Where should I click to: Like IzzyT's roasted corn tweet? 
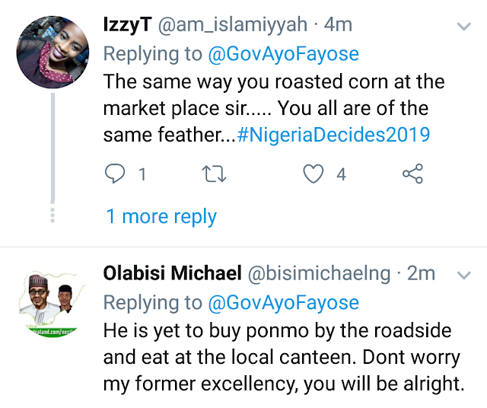pyautogui.click(x=313, y=174)
